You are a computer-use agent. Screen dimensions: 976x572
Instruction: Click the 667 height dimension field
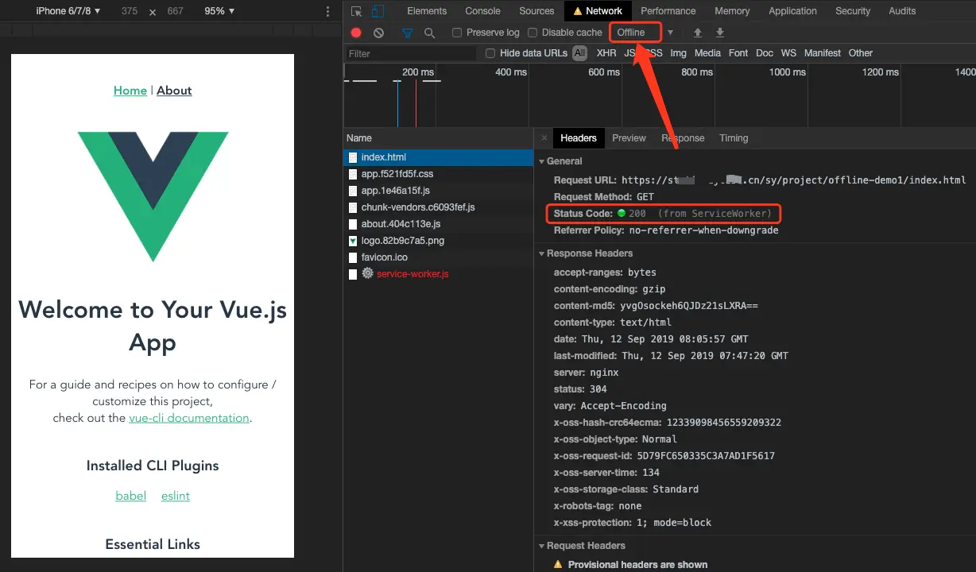(x=175, y=11)
